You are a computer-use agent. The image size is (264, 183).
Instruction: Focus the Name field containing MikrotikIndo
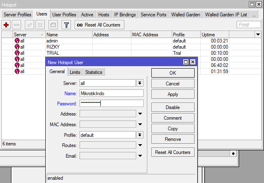111,94
